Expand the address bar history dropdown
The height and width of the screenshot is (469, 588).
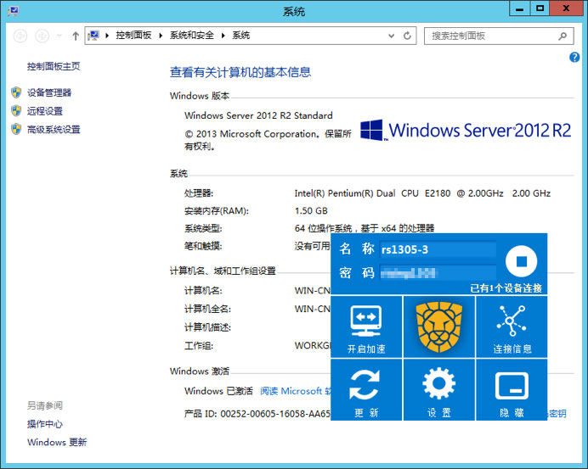coord(391,36)
